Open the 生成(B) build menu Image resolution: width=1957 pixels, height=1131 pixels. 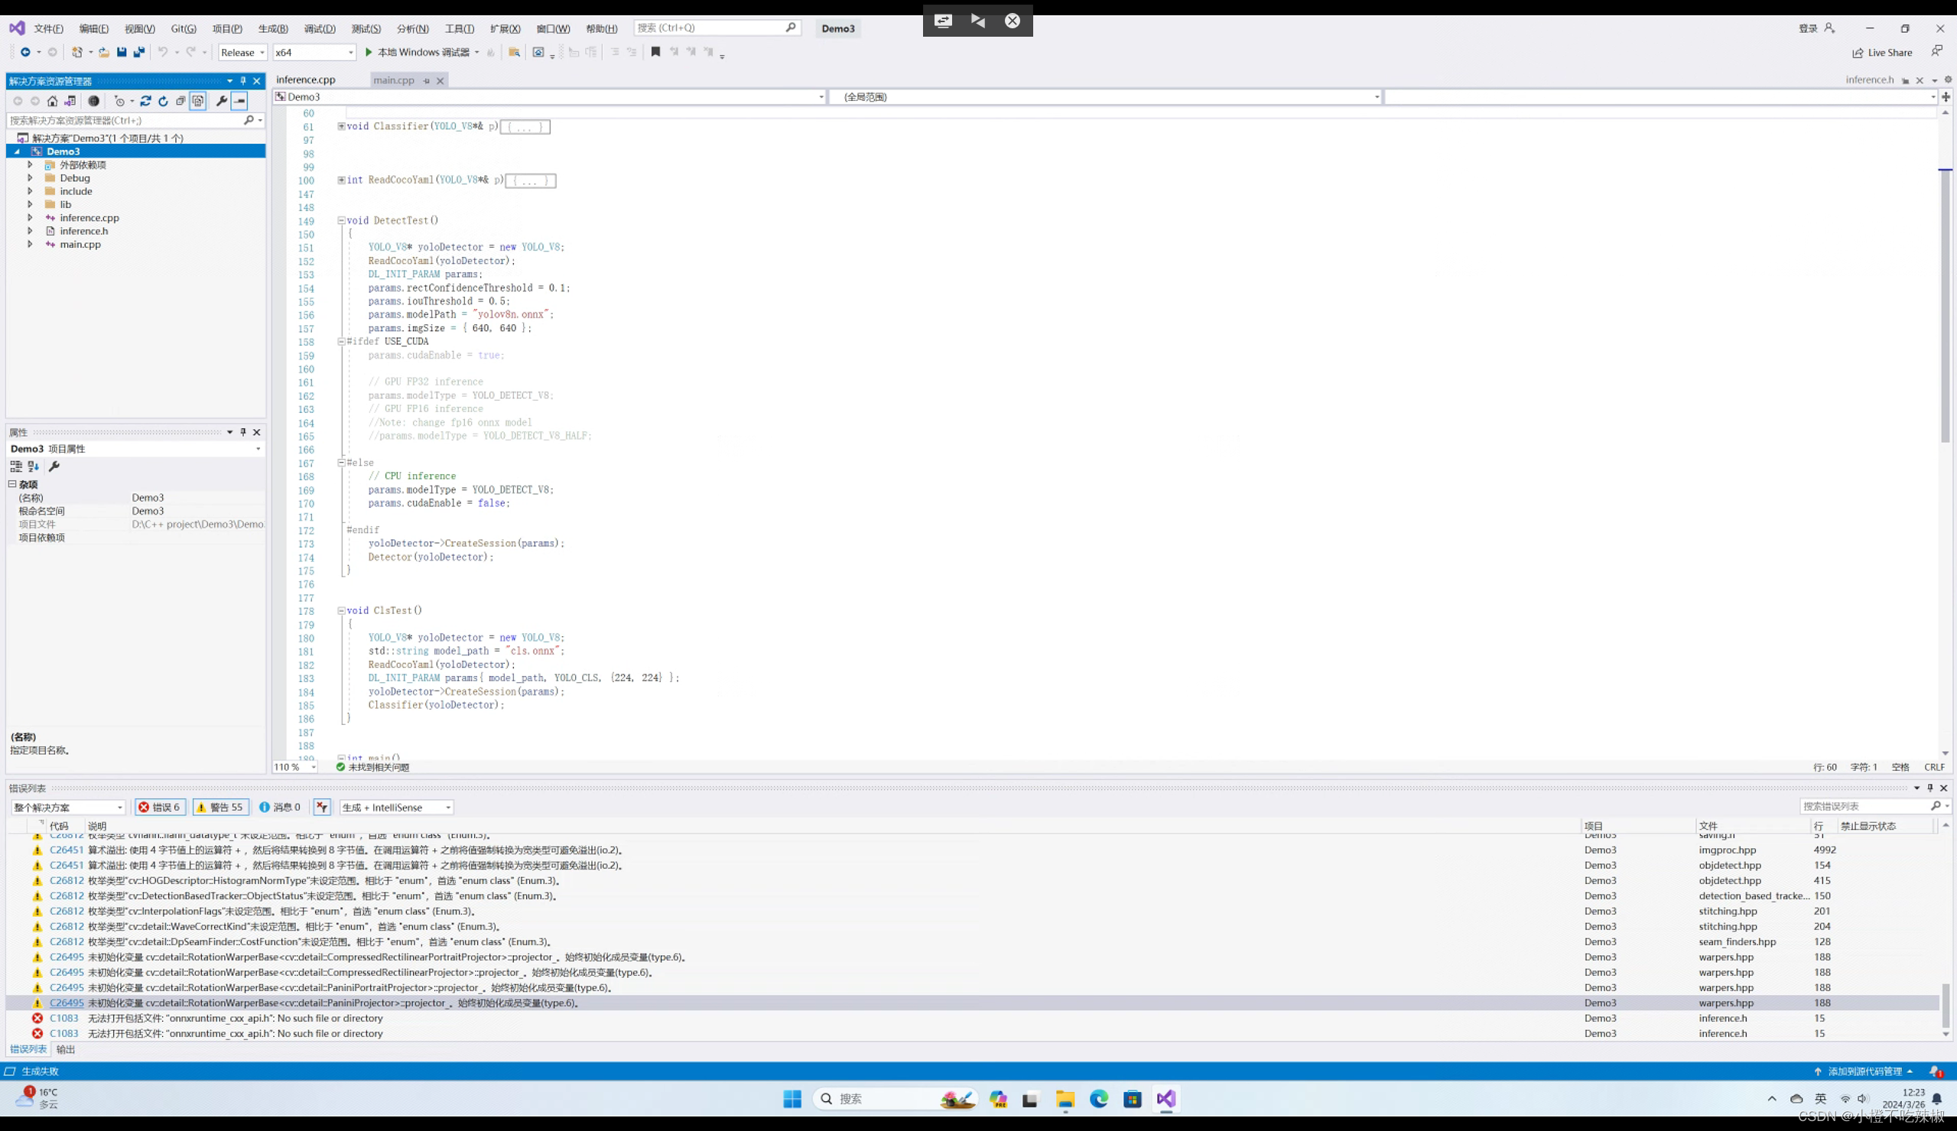[272, 29]
